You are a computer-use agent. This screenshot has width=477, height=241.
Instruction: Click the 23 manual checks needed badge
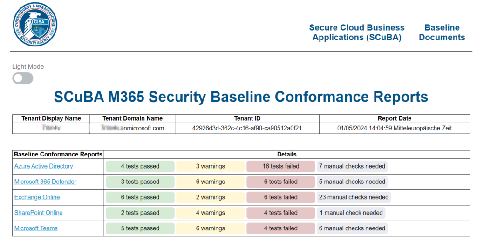354,197
